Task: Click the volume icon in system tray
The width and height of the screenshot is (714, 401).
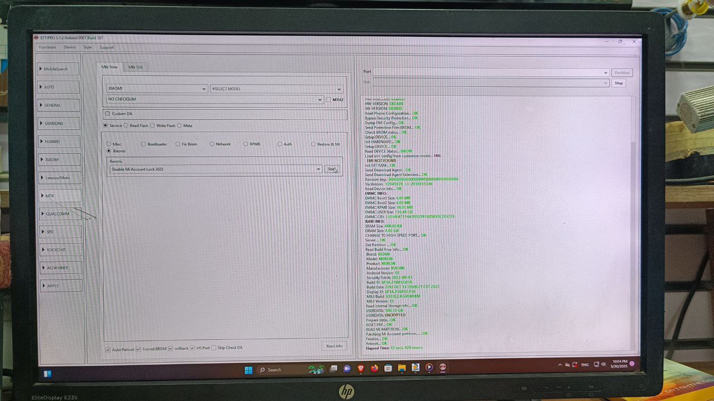Action: pos(604,364)
